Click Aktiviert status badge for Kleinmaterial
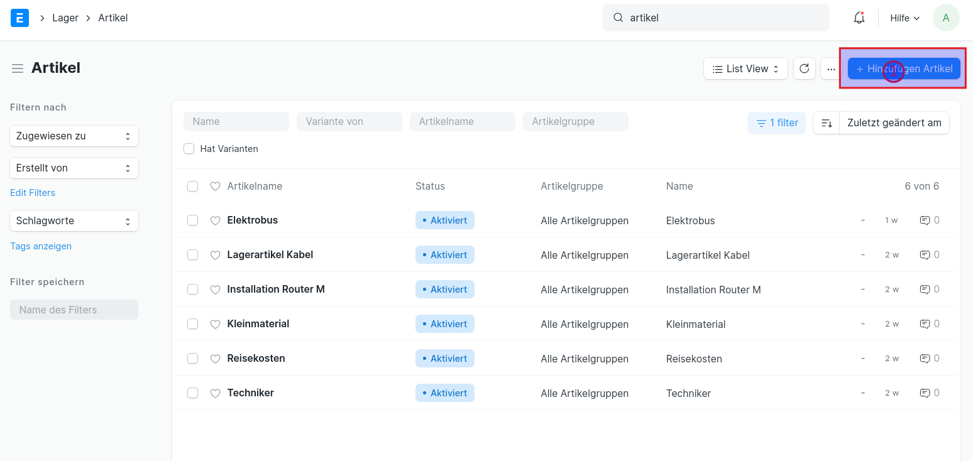The height and width of the screenshot is (461, 973). point(445,324)
